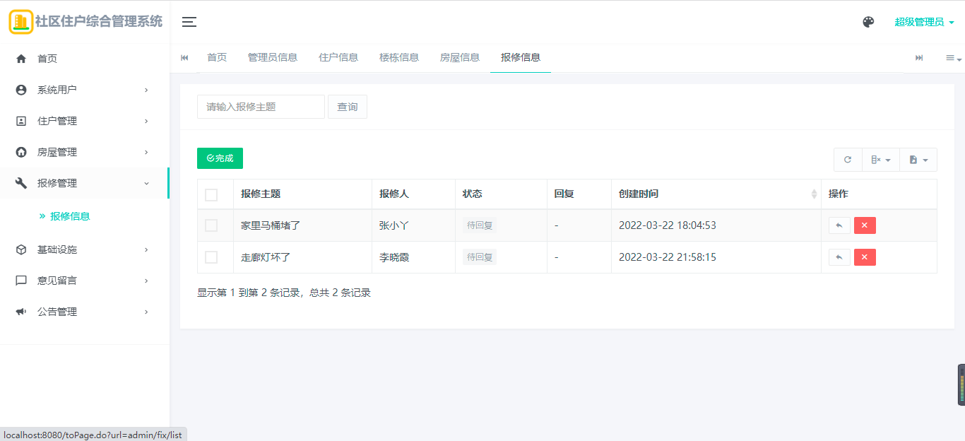Image resolution: width=965 pixels, height=441 pixels.
Task: Click the chat icon beside 意见留言
Action: pyautogui.click(x=21, y=281)
